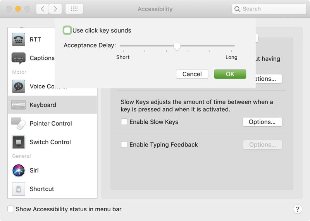Check Show Accessibility status in menu bar
The image size is (310, 221).
point(10,209)
